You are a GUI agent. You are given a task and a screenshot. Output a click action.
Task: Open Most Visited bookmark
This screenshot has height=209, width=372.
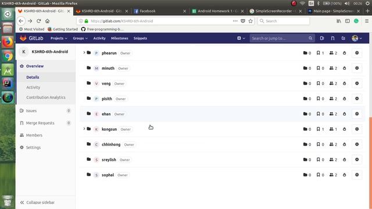click(x=32, y=29)
